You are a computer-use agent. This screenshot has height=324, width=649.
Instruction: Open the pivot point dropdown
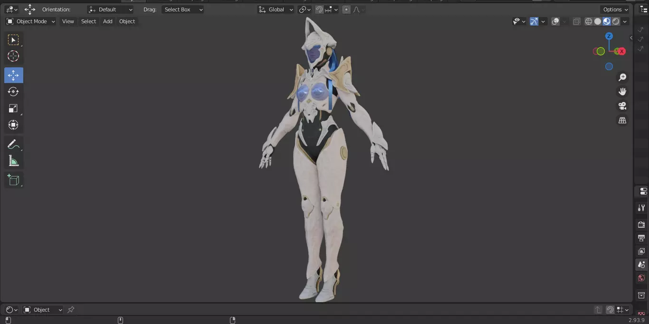coord(305,9)
